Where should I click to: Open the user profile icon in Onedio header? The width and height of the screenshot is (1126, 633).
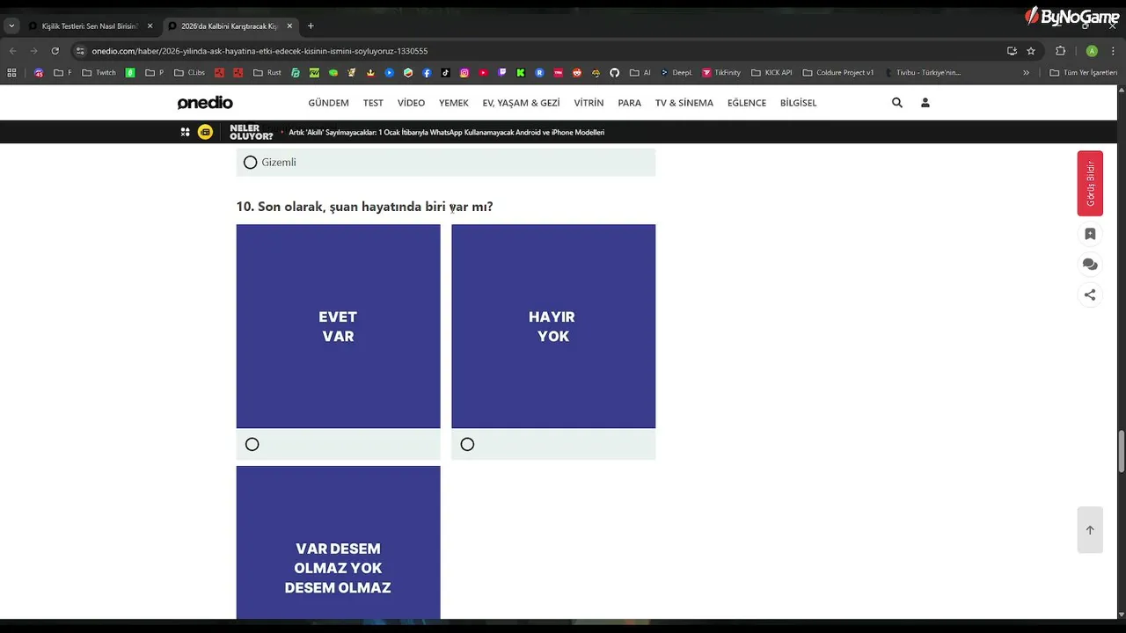[925, 103]
